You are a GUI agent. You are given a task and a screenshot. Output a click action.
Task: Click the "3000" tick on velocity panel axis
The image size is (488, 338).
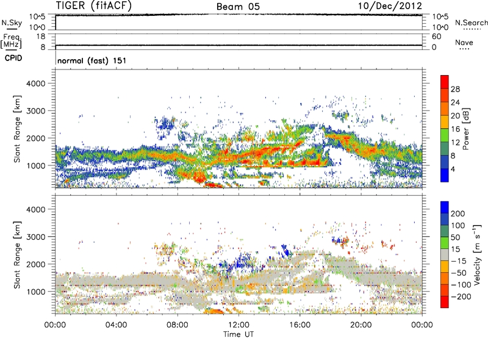(x=36, y=237)
